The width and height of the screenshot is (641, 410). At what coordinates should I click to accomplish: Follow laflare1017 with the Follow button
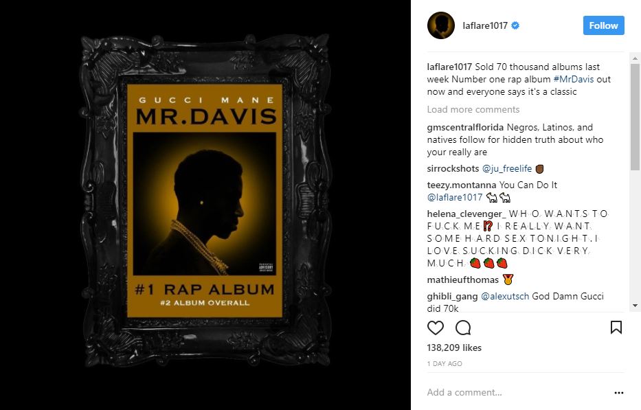click(x=603, y=25)
